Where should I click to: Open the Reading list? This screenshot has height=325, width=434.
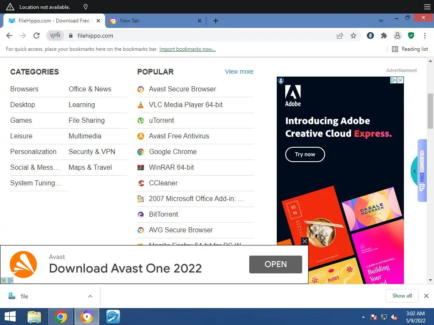pos(410,49)
